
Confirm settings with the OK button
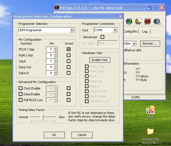click(x=54, y=135)
